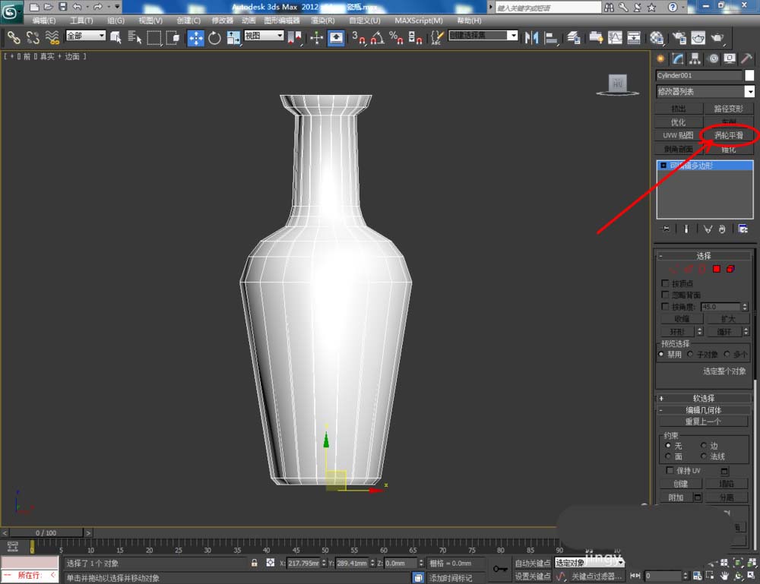Click the 涡轮平滑 modifier button
Image resolution: width=760 pixels, height=584 pixels.
[729, 135]
